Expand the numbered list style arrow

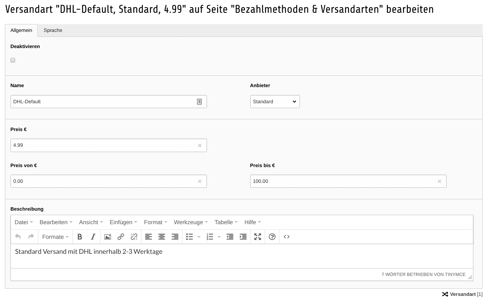tap(219, 237)
